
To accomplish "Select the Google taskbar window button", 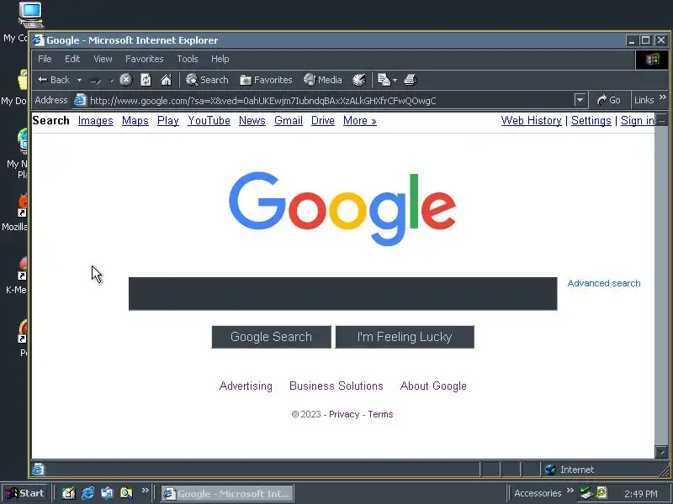I will pos(228,494).
